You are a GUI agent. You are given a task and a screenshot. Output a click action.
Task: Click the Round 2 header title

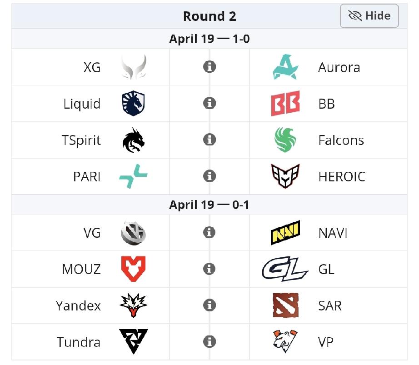tap(209, 16)
